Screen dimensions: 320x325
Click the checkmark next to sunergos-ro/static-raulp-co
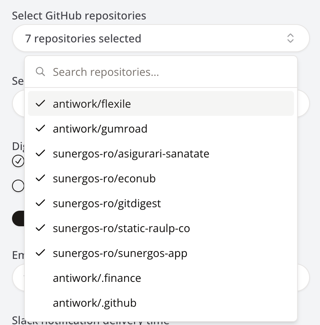[40, 228]
